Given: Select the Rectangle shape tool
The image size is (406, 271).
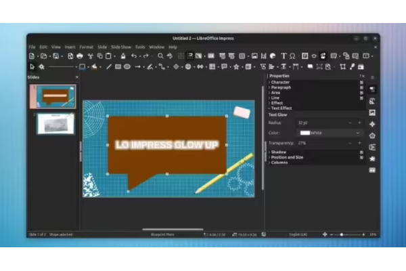Looking at the screenshot, I should 118,67.
